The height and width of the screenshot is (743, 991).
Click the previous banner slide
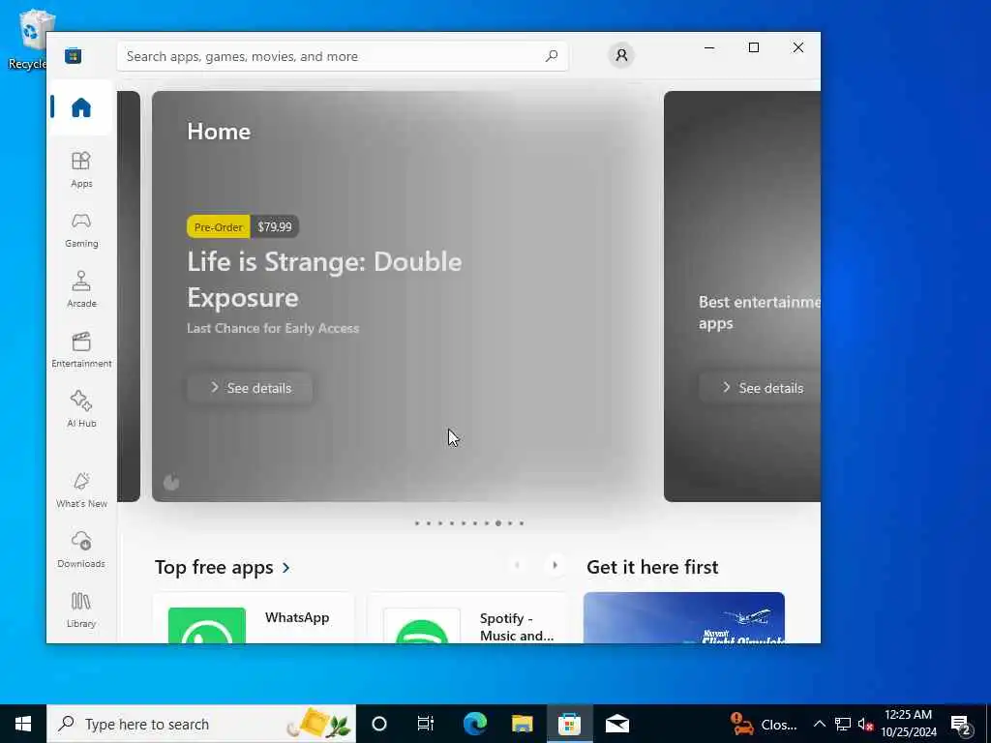pos(129,296)
